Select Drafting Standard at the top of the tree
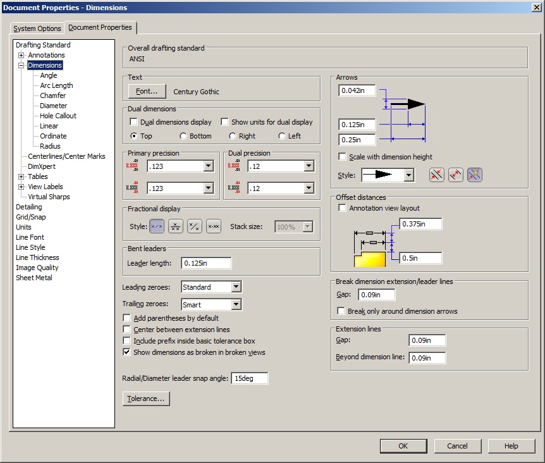The image size is (545, 463). pos(43,45)
